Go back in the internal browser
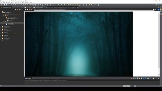Image resolution: width=162 pixels, height=91 pixels. (26, 10)
